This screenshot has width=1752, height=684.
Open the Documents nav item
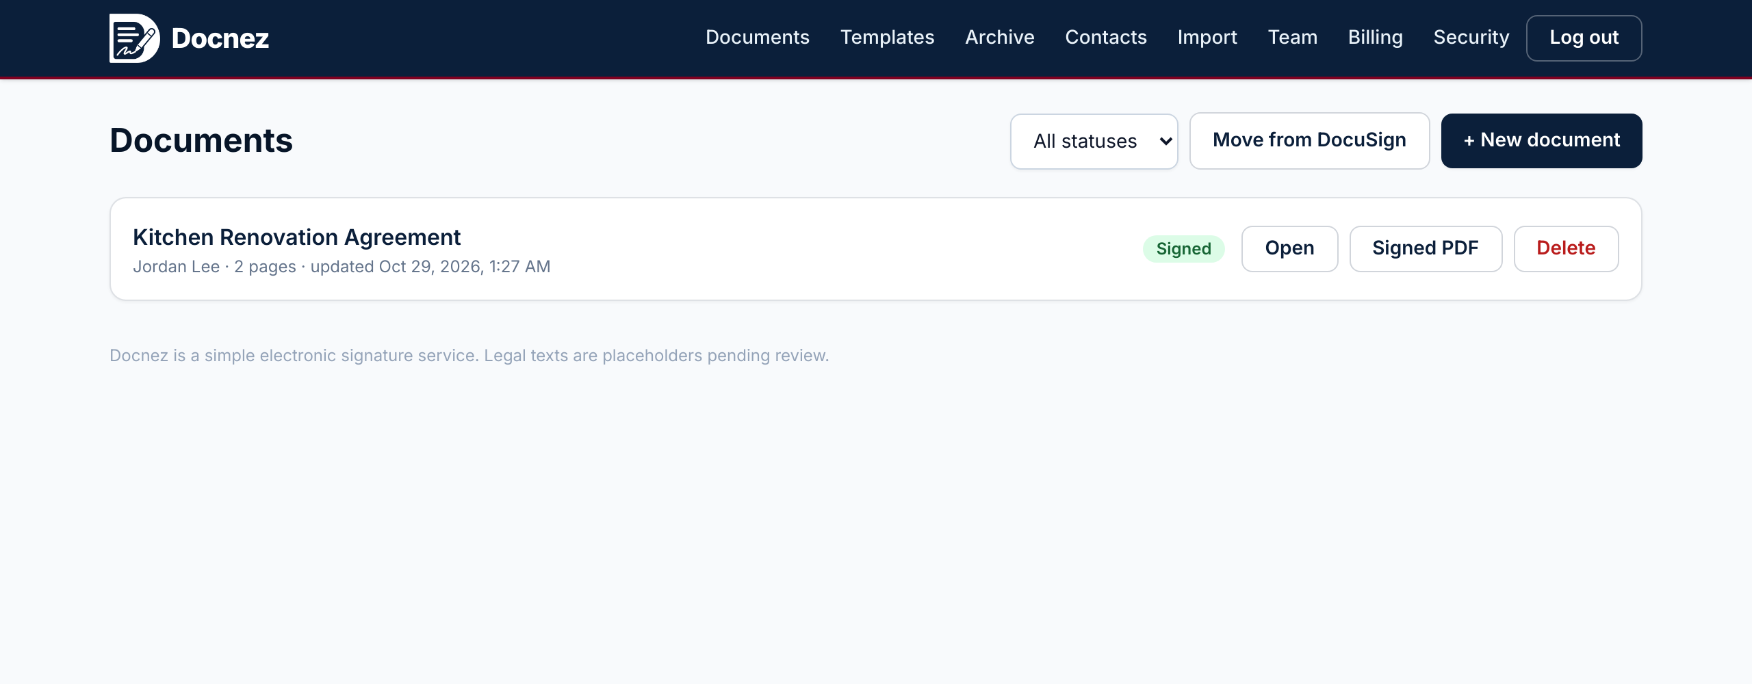click(758, 38)
